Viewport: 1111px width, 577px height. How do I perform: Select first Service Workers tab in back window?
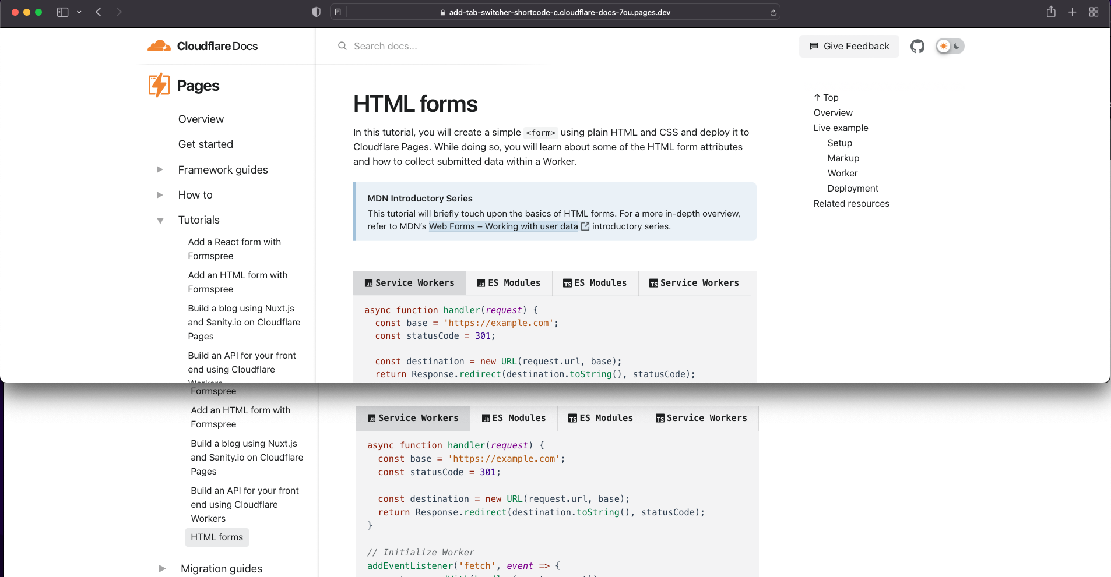click(413, 418)
